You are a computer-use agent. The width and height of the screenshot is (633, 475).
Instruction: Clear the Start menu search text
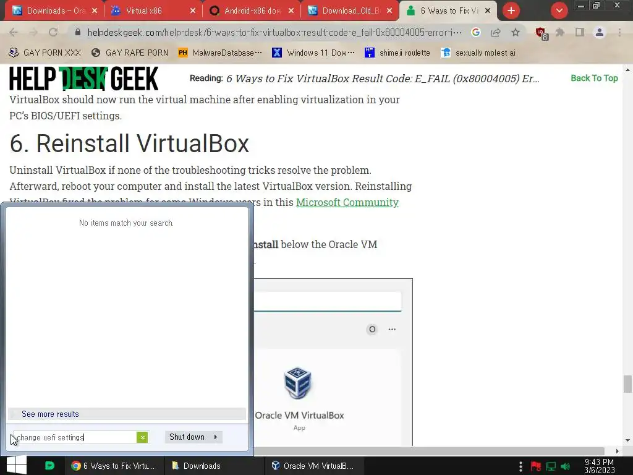[142, 437]
